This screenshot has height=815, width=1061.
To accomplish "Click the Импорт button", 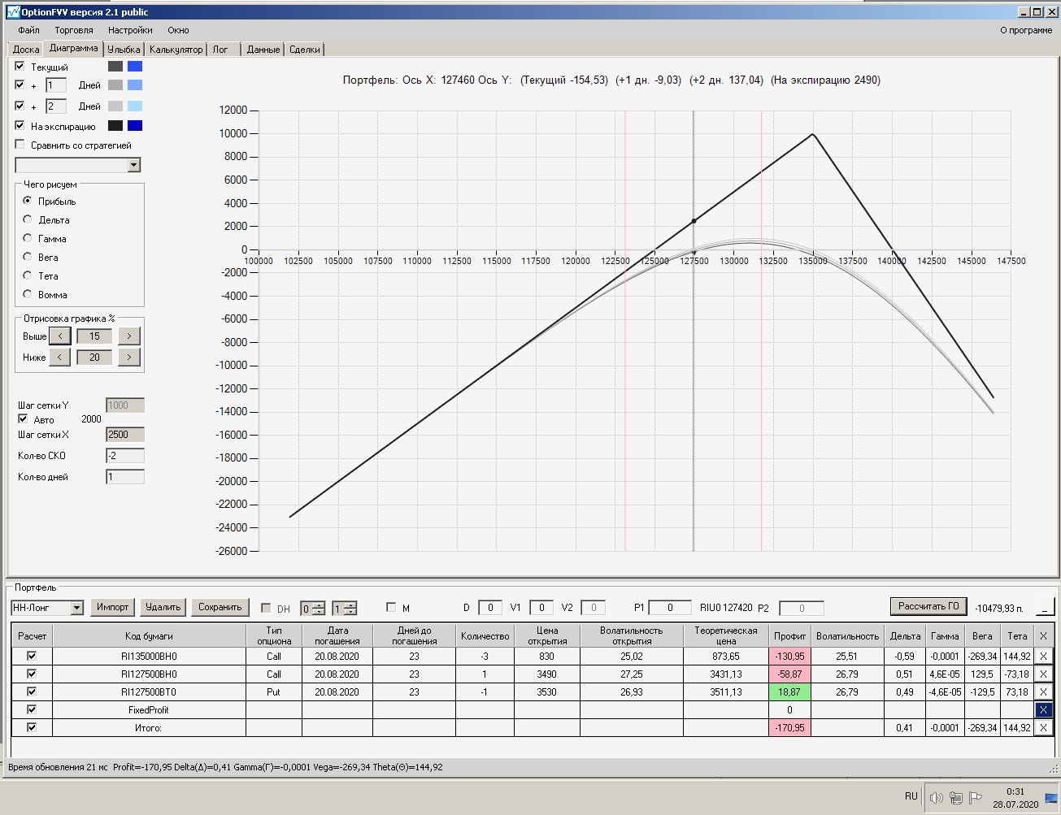I will tap(112, 607).
